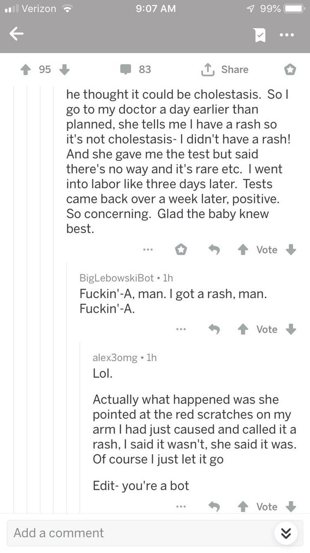Reply to BigLebowskiBot's comment
This screenshot has width=310, height=553.
tap(214, 329)
